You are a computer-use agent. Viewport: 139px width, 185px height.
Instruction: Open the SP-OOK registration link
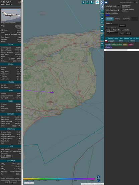point(18,26)
